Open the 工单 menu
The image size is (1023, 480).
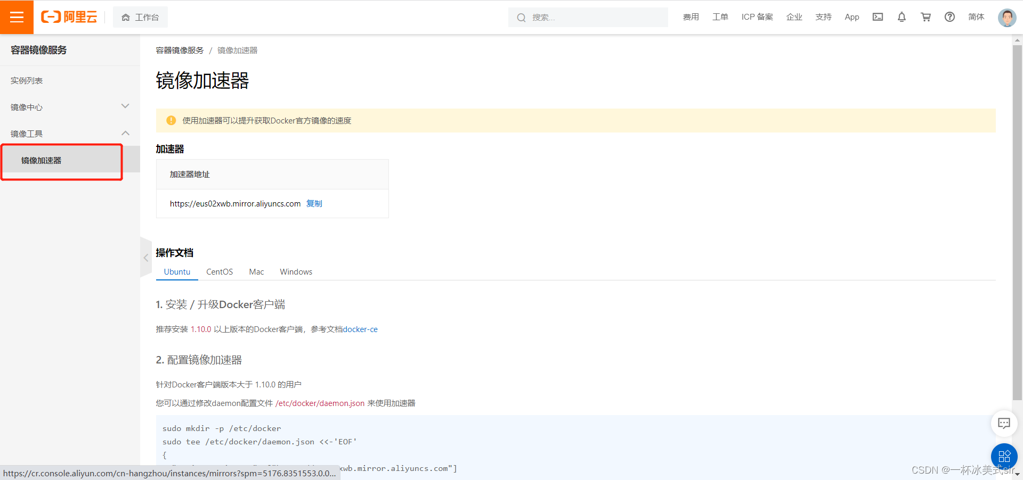click(x=720, y=17)
